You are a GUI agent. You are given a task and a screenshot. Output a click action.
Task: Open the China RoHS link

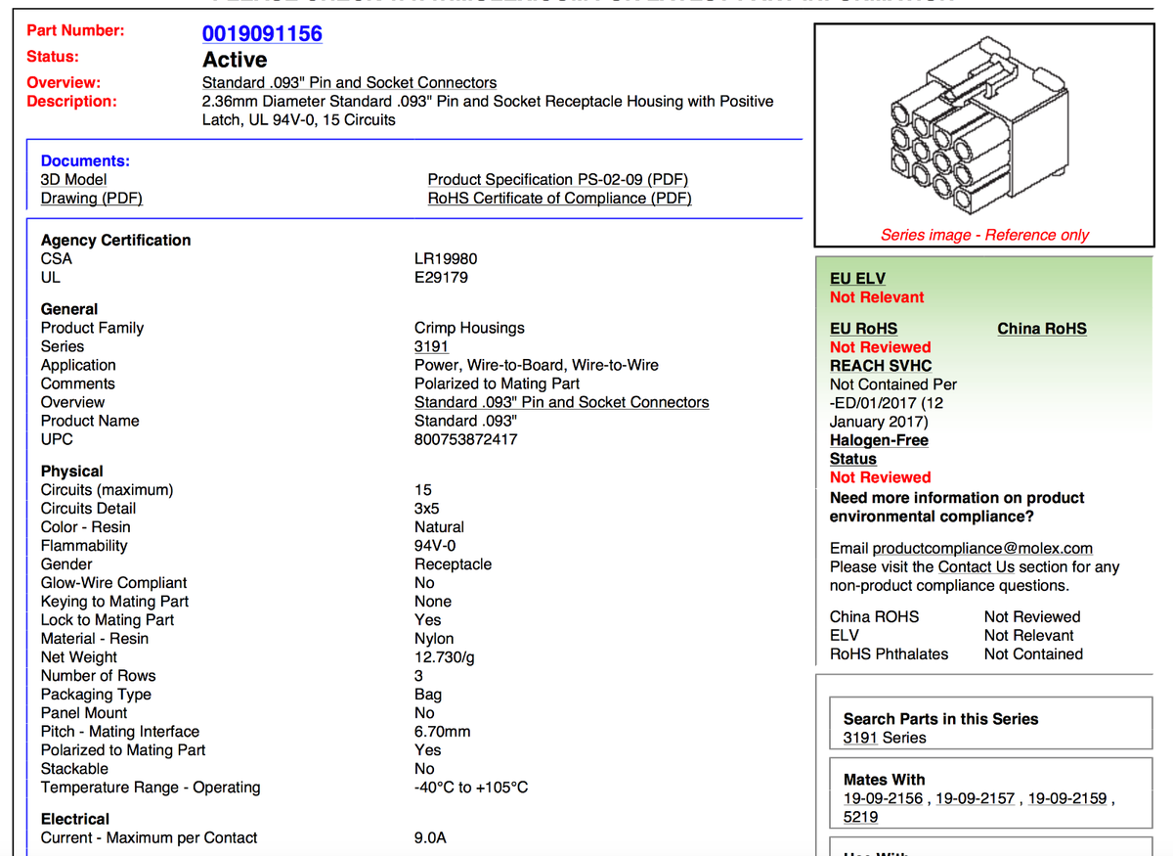pyautogui.click(x=1042, y=329)
